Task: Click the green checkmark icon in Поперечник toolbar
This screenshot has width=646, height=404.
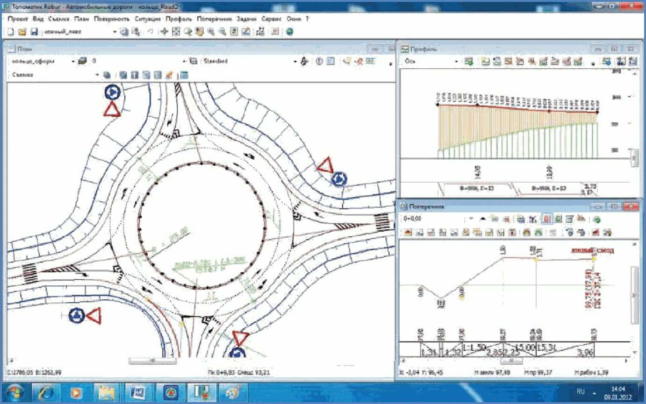Action: pyautogui.click(x=597, y=219)
